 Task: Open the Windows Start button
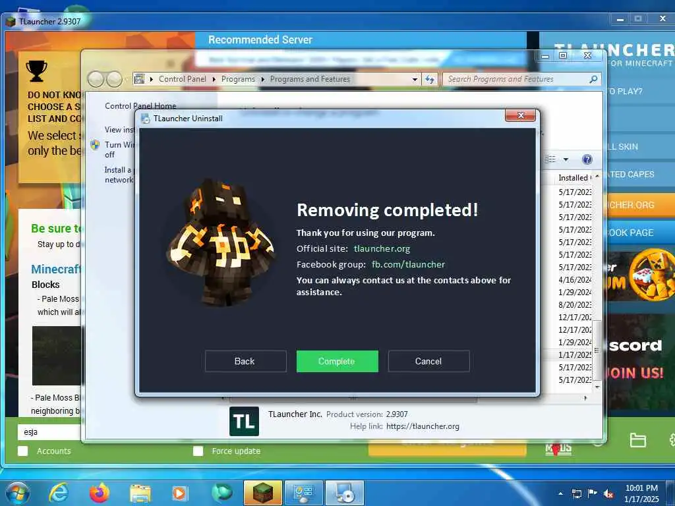click(x=17, y=493)
